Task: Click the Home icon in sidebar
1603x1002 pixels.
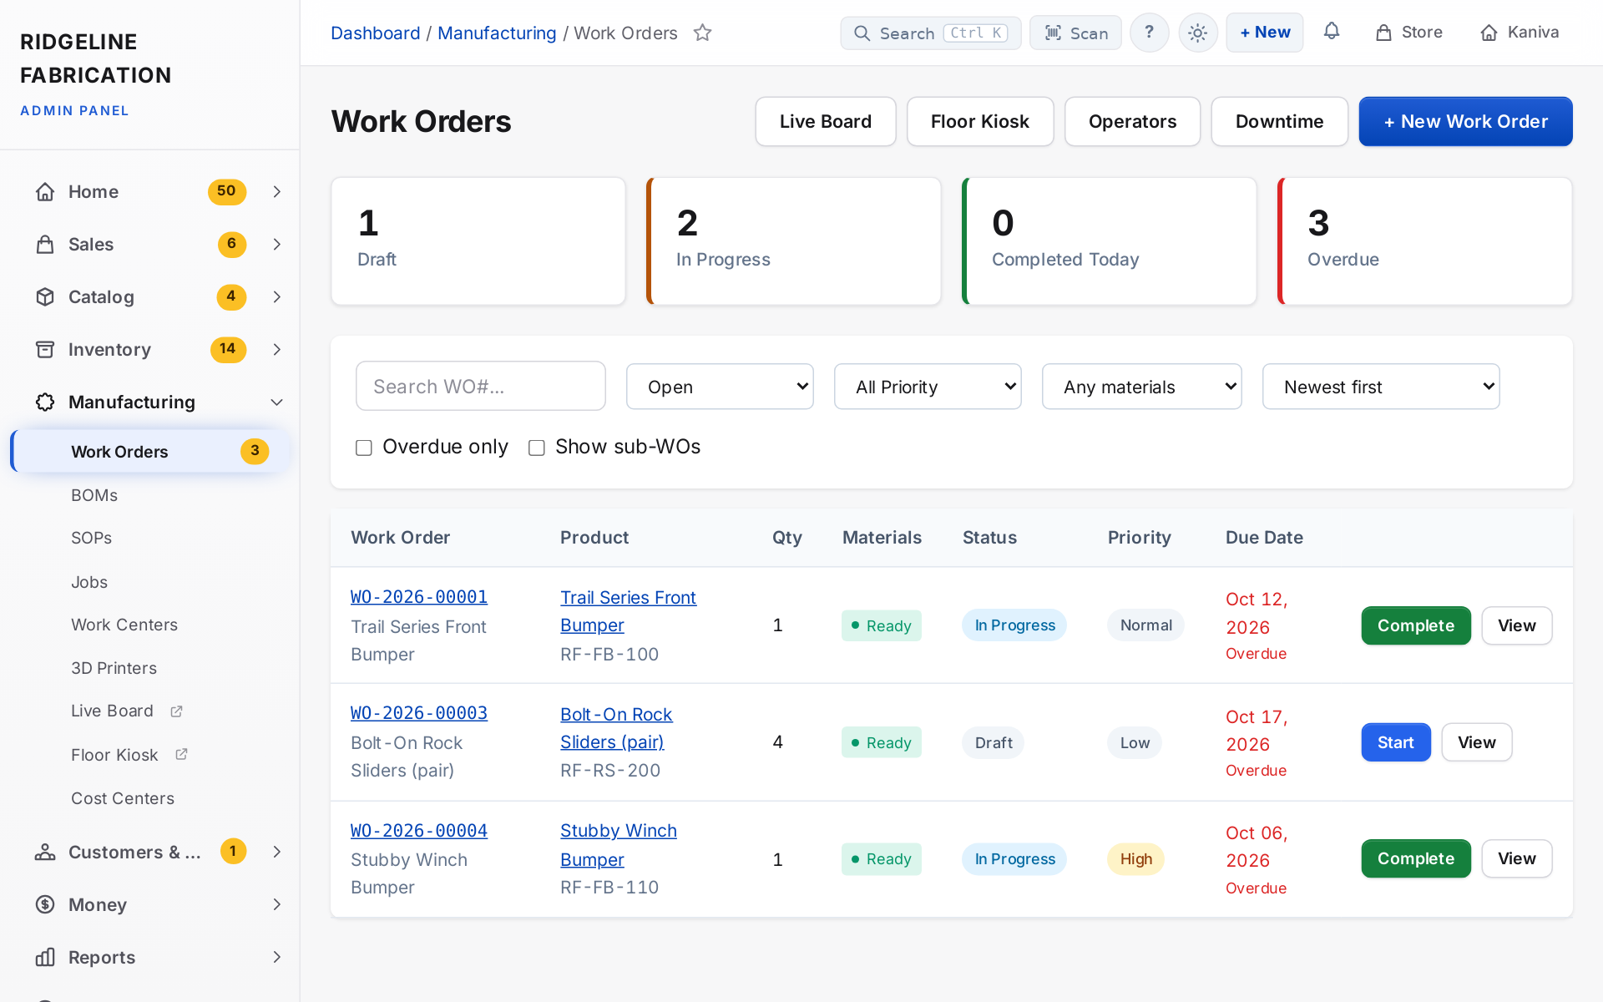Action: [x=45, y=191]
